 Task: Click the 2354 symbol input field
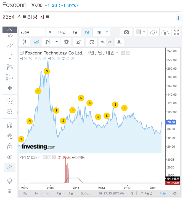(32, 32)
